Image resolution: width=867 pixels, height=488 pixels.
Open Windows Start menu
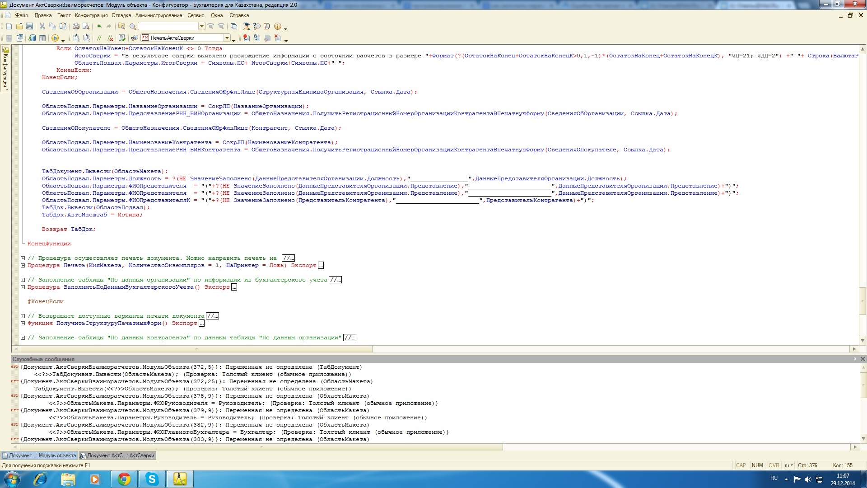[12, 479]
